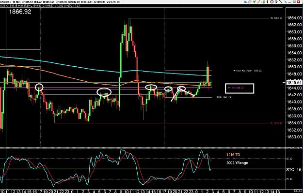
Task: Maximize the chart window
Action: (x=294, y=2)
